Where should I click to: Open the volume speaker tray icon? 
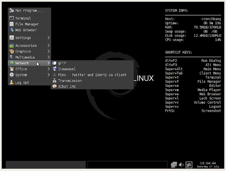coord(181,165)
